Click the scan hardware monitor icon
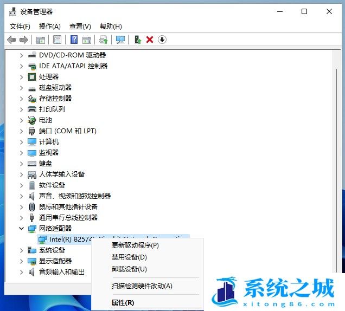The width and height of the screenshot is (345, 311). click(x=120, y=40)
